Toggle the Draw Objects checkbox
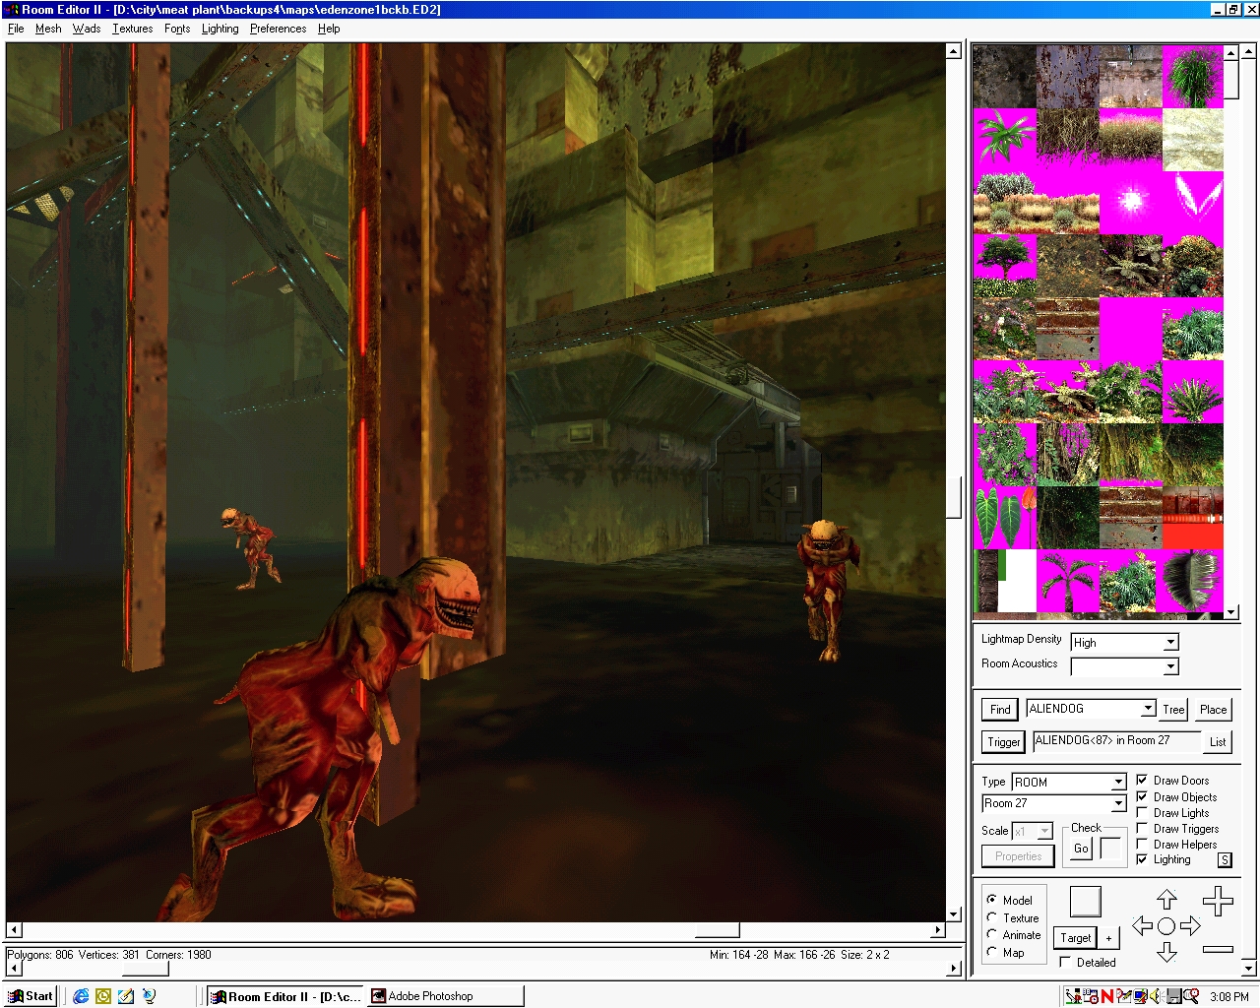Screen dimensions: 1260x1008 click(x=1142, y=796)
